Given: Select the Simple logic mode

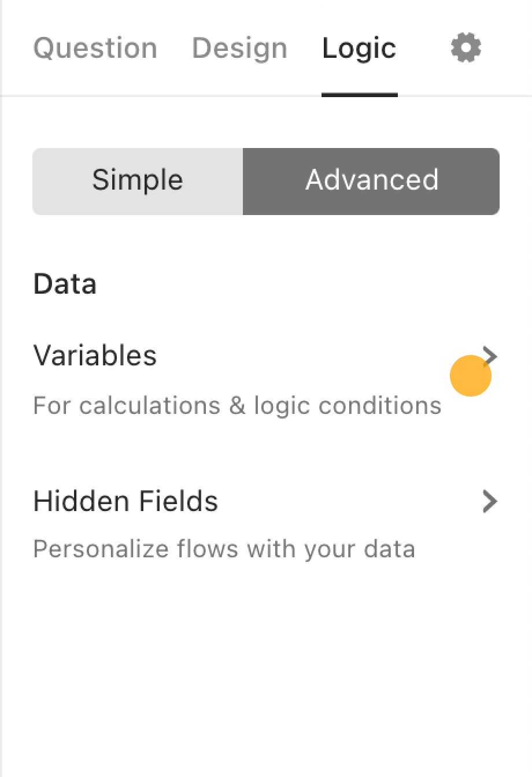Looking at the screenshot, I should 138,182.
